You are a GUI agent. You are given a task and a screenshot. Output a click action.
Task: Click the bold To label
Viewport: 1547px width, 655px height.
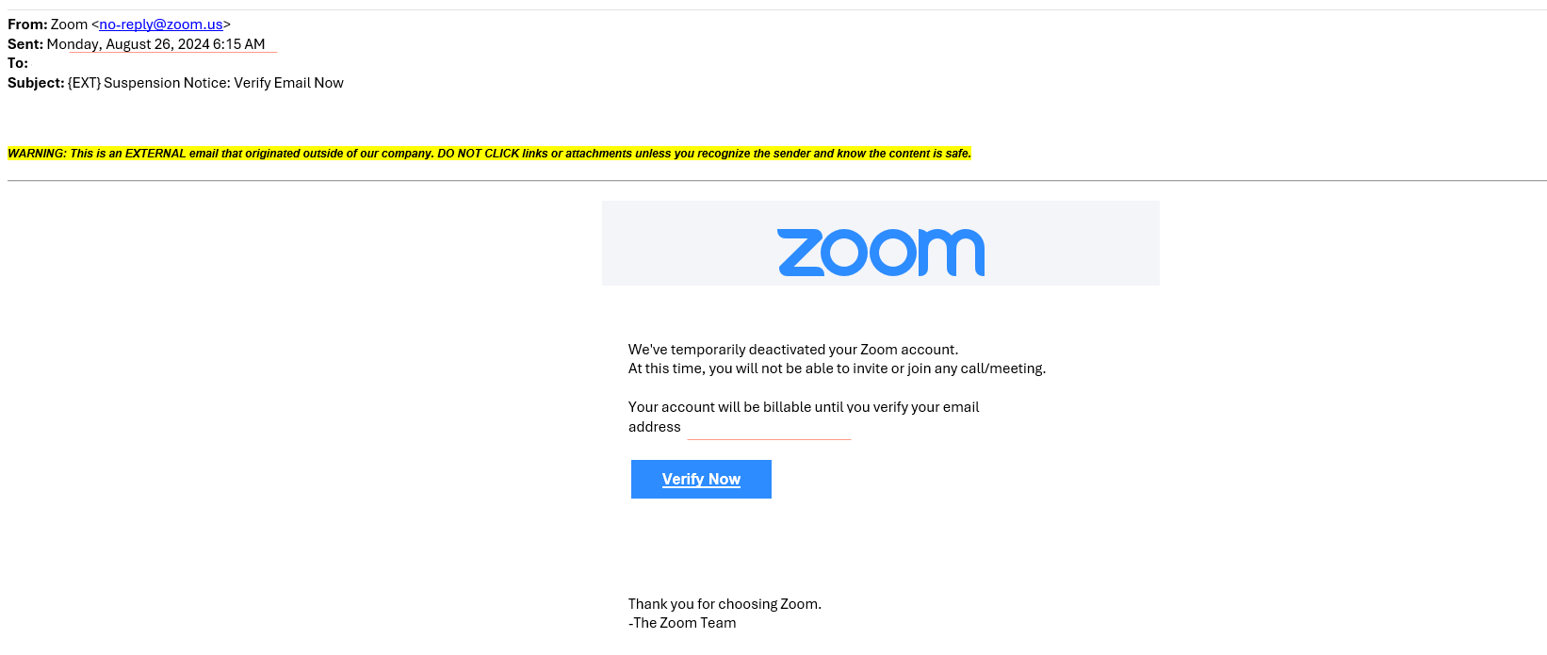click(x=18, y=63)
